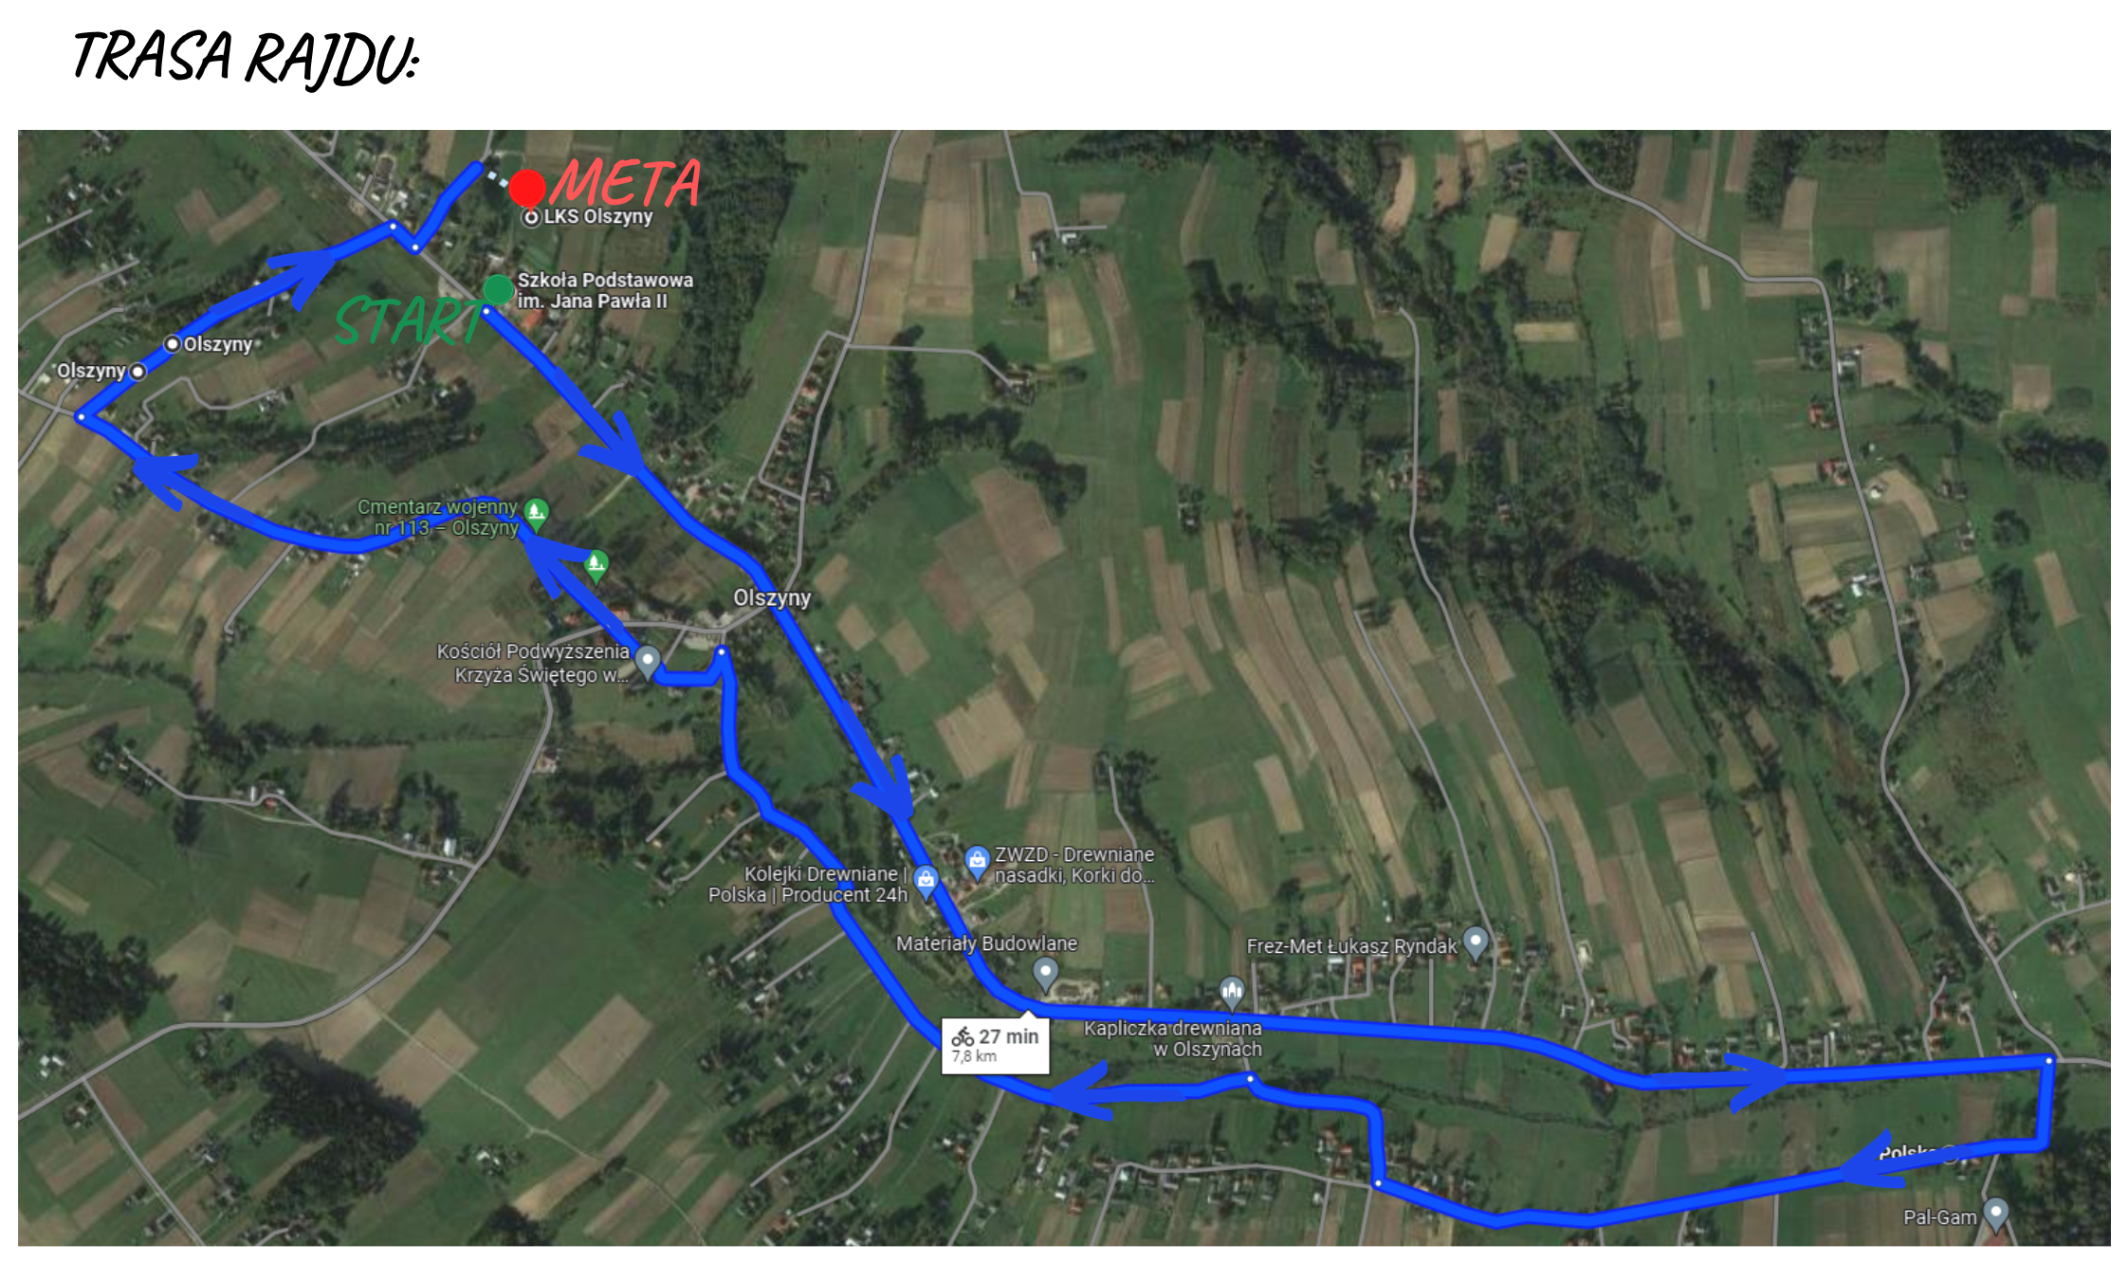
Task: Open the 27 min cycling route box
Action: click(995, 1046)
